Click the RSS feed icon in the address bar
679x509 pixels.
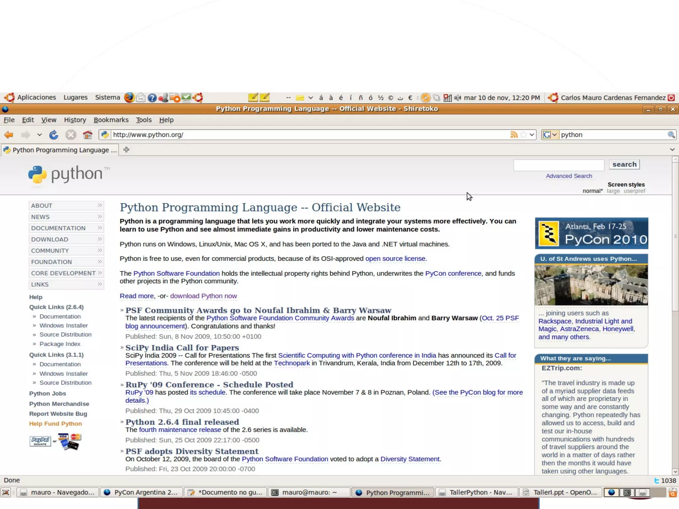coord(514,135)
